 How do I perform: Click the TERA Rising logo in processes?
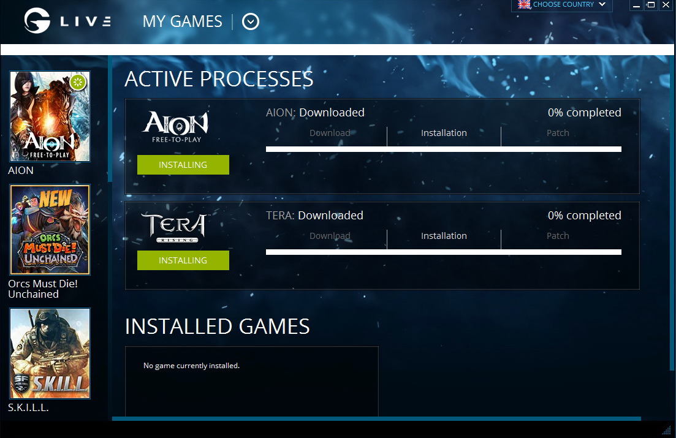(x=175, y=228)
